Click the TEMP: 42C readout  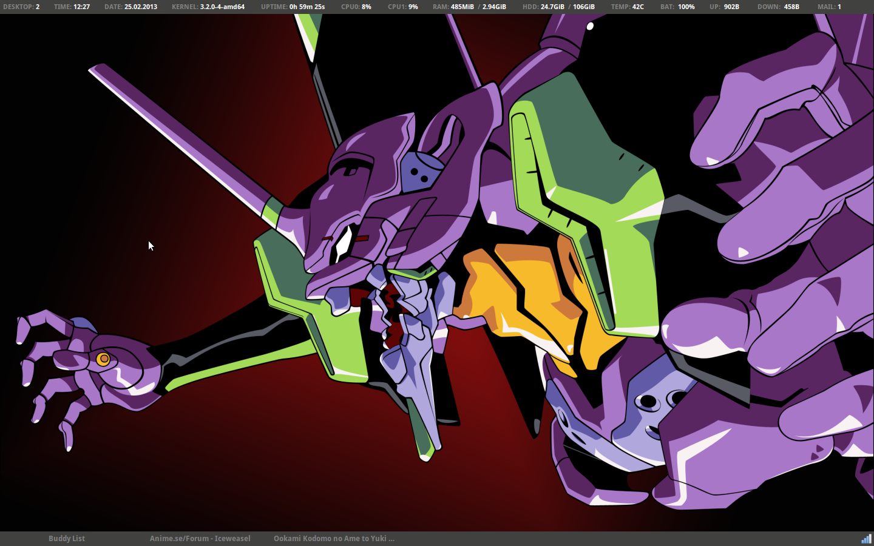click(628, 7)
